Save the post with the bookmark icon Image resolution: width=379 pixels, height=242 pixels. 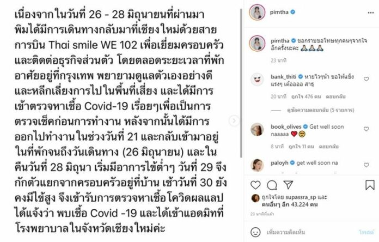tap(370, 185)
